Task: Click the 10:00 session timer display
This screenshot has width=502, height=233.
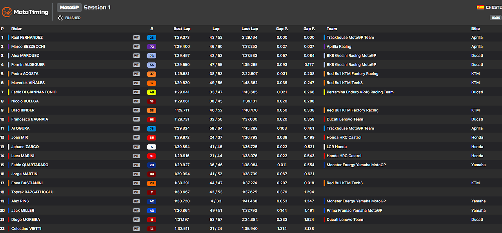Action: pos(495,18)
